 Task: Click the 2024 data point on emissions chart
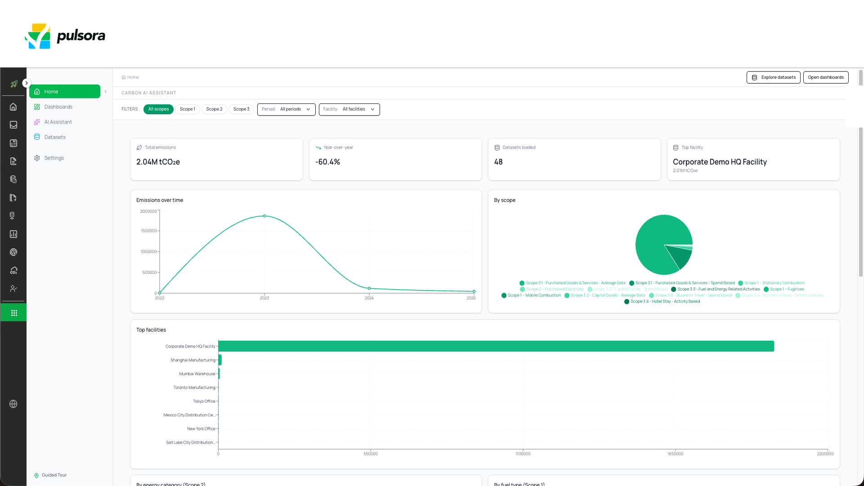pos(369,288)
